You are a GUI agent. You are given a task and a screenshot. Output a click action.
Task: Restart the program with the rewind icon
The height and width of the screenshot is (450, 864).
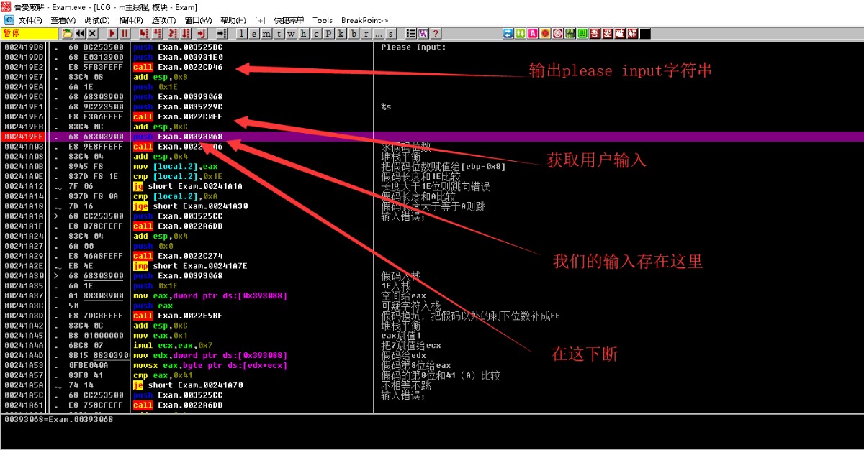(80, 33)
